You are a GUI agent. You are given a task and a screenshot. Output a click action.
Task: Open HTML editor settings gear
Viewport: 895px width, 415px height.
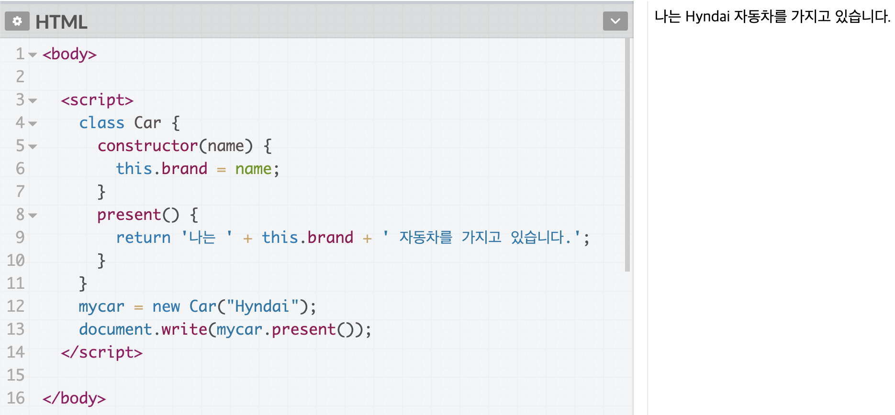point(17,21)
